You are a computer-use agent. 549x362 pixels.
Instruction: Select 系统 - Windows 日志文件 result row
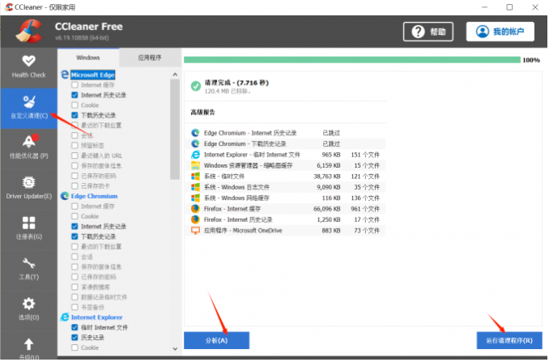(285, 187)
